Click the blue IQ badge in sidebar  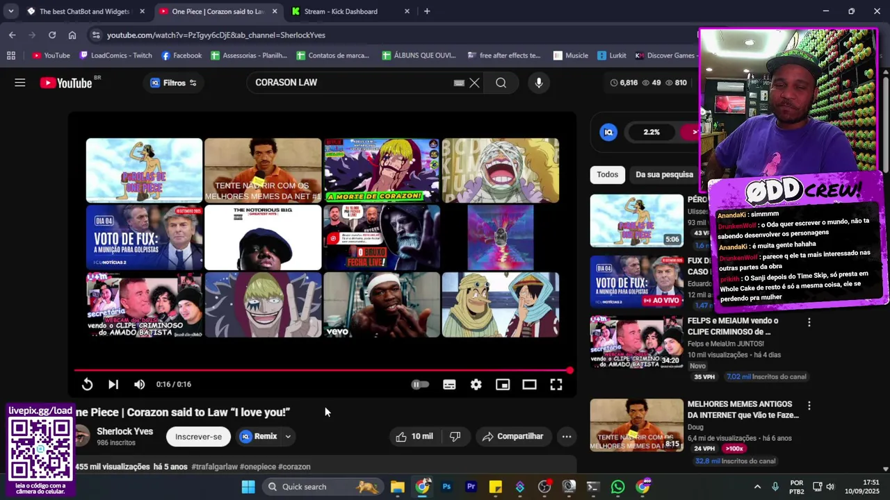pyautogui.click(x=608, y=132)
